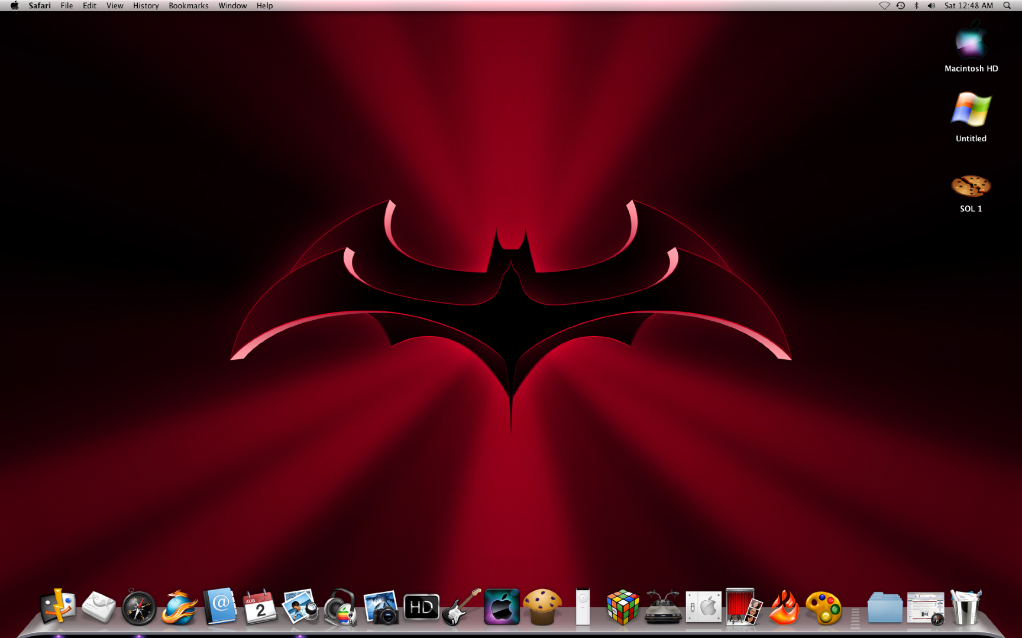Open the black HD icon in the dock
The image size is (1022, 638).
(421, 607)
